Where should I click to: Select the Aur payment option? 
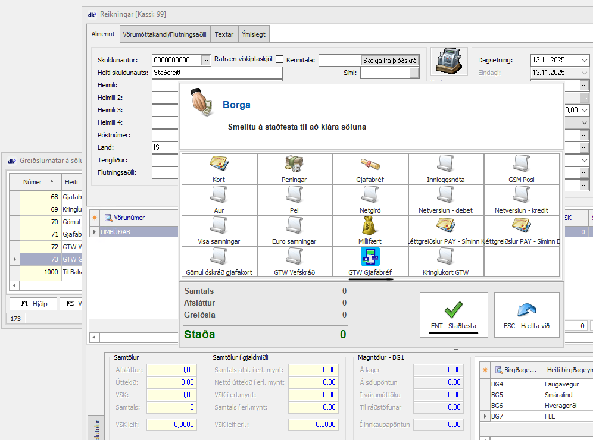tap(219, 199)
